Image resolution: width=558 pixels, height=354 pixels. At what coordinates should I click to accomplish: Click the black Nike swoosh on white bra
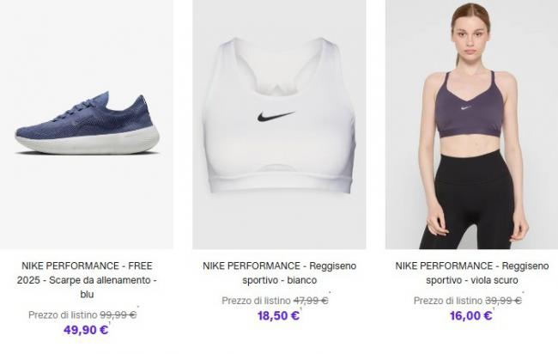(x=275, y=116)
